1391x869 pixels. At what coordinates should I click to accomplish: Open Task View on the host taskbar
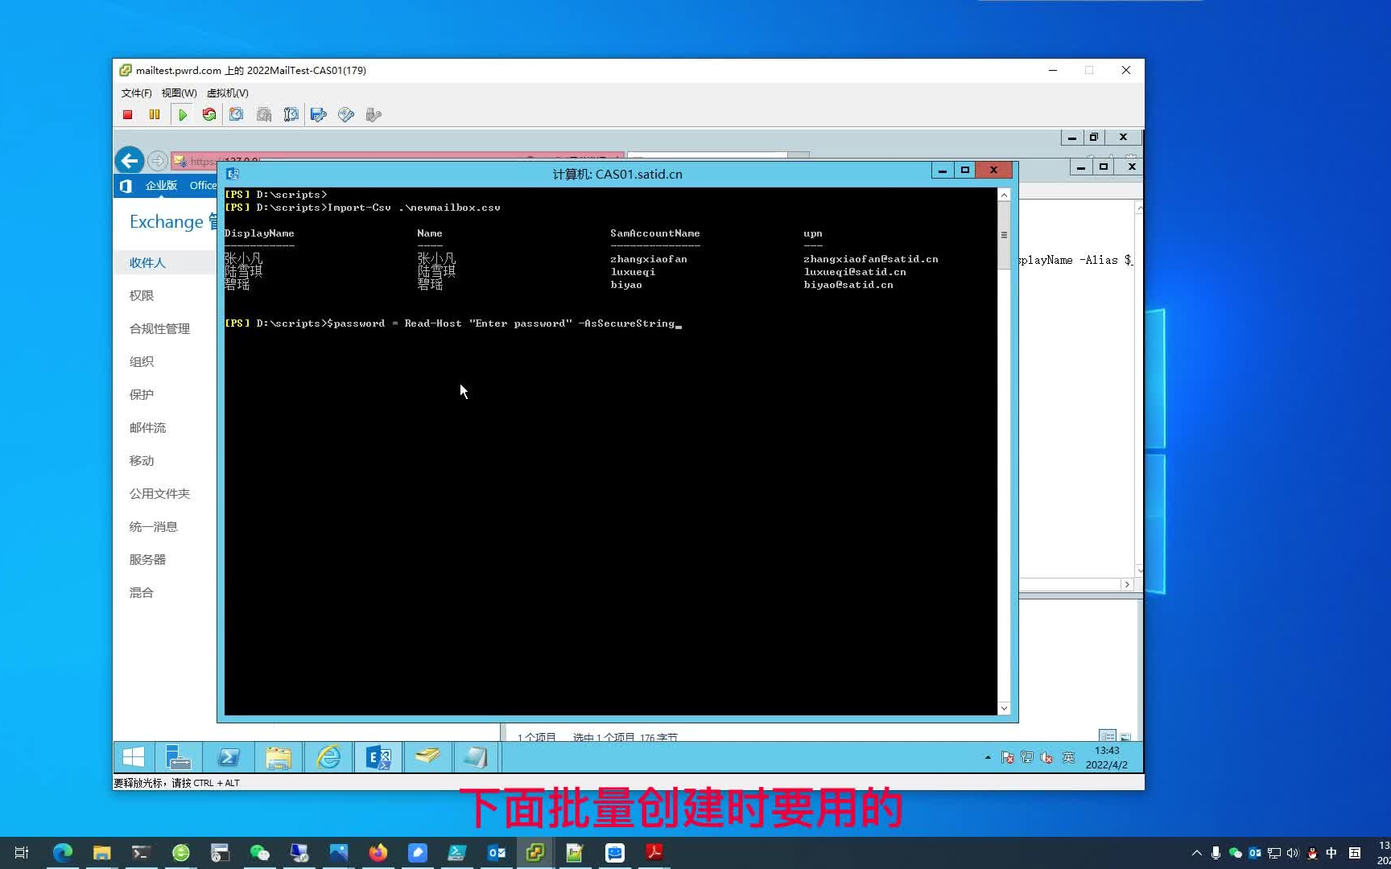tap(22, 853)
